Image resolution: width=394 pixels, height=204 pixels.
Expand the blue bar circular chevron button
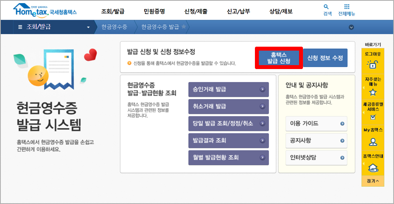coord(351,27)
